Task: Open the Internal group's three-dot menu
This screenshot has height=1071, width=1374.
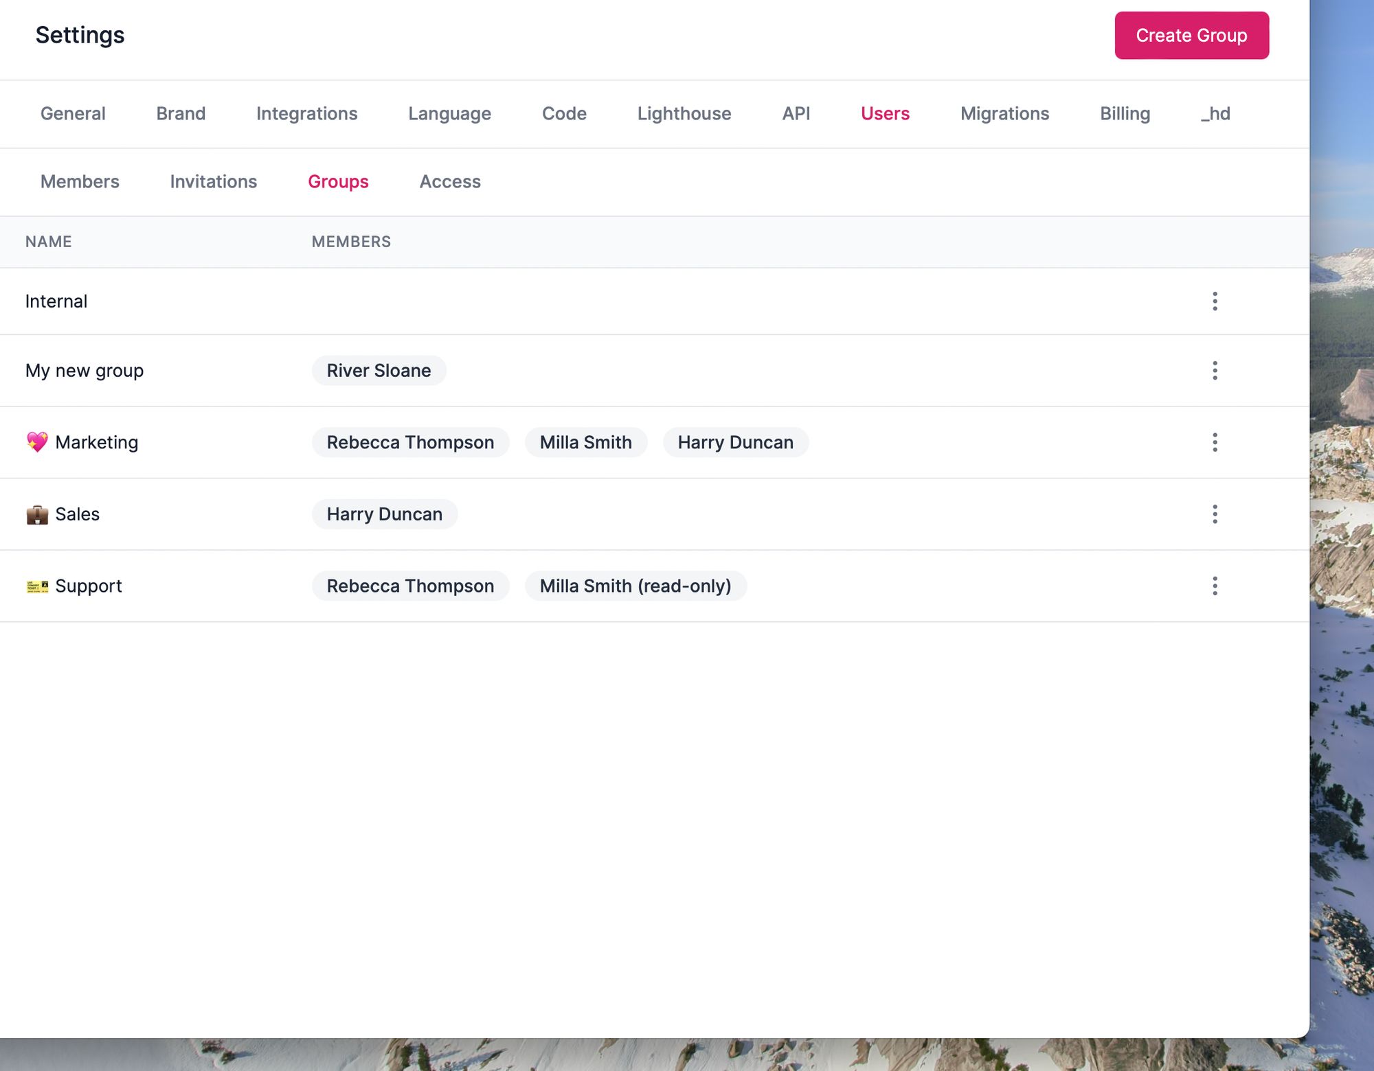Action: 1215,301
